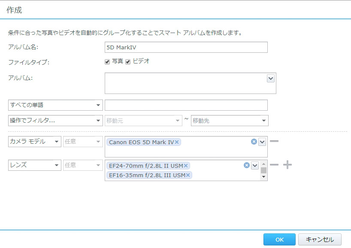351x248 pixels.
Task: Delete the lens condition row
Action: (x=274, y=165)
